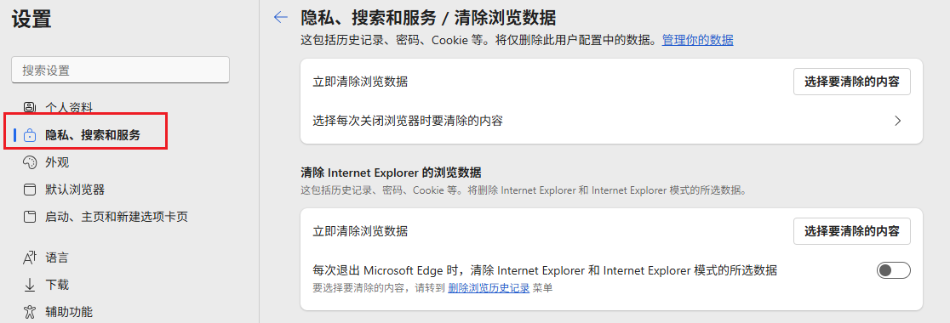
Task: Click the download arrow icon for 下载
Action: click(x=29, y=285)
